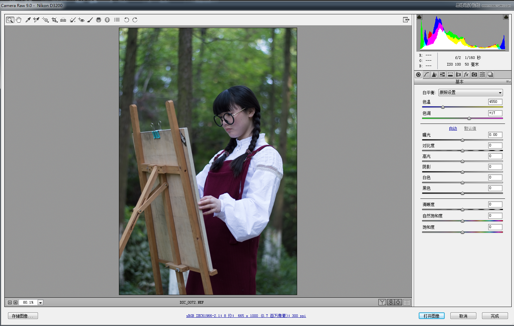The height and width of the screenshot is (326, 514).
Task: Open the fx Effects tab
Action: 466,75
